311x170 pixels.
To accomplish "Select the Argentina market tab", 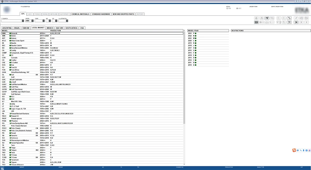I will point(7,28).
